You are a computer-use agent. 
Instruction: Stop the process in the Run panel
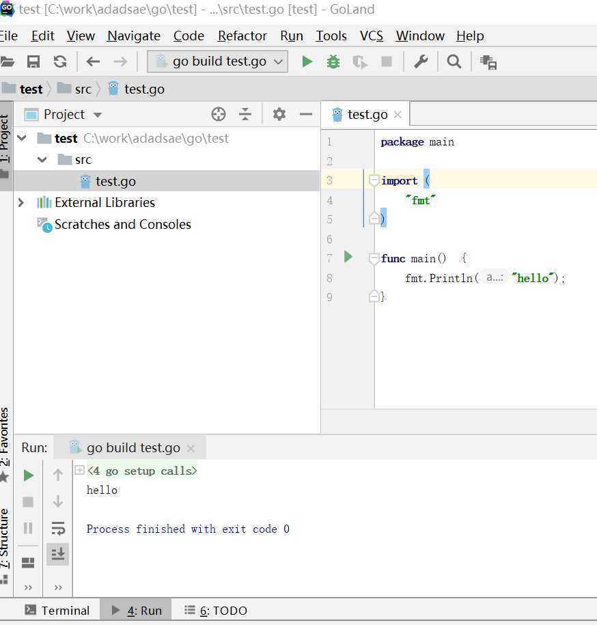(28, 502)
